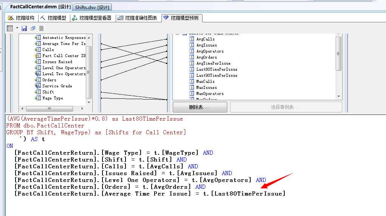Click the Shift column icon in model list
Image resolution: width=386 pixels, height=216 pixels.
pyautogui.click(x=38, y=92)
